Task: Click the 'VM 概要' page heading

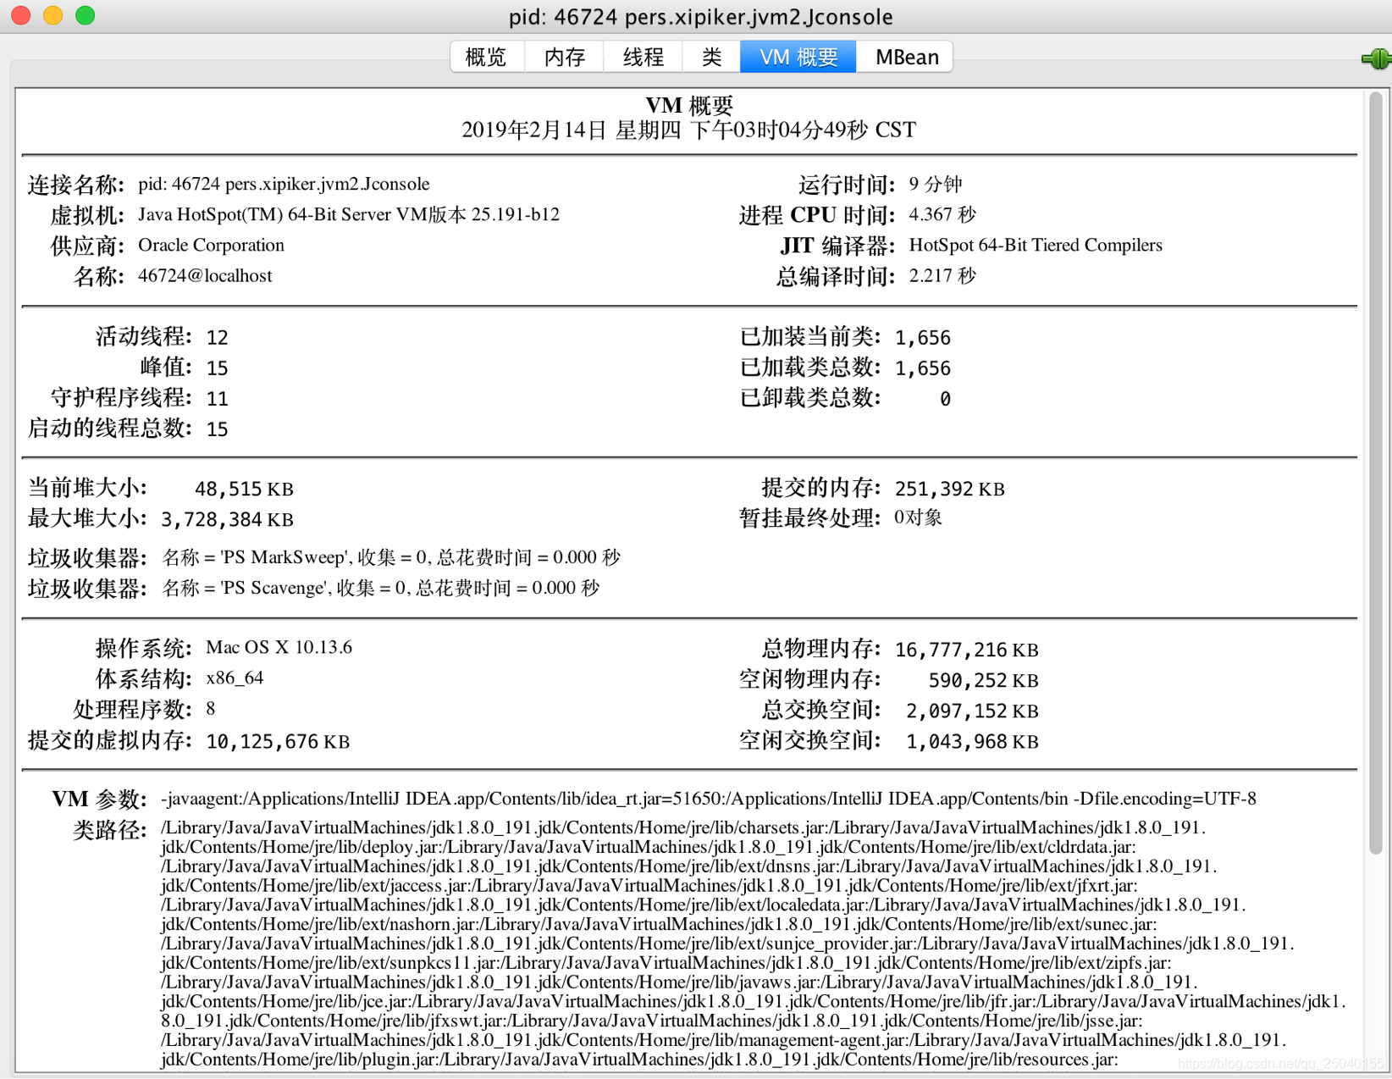Action: click(x=688, y=106)
